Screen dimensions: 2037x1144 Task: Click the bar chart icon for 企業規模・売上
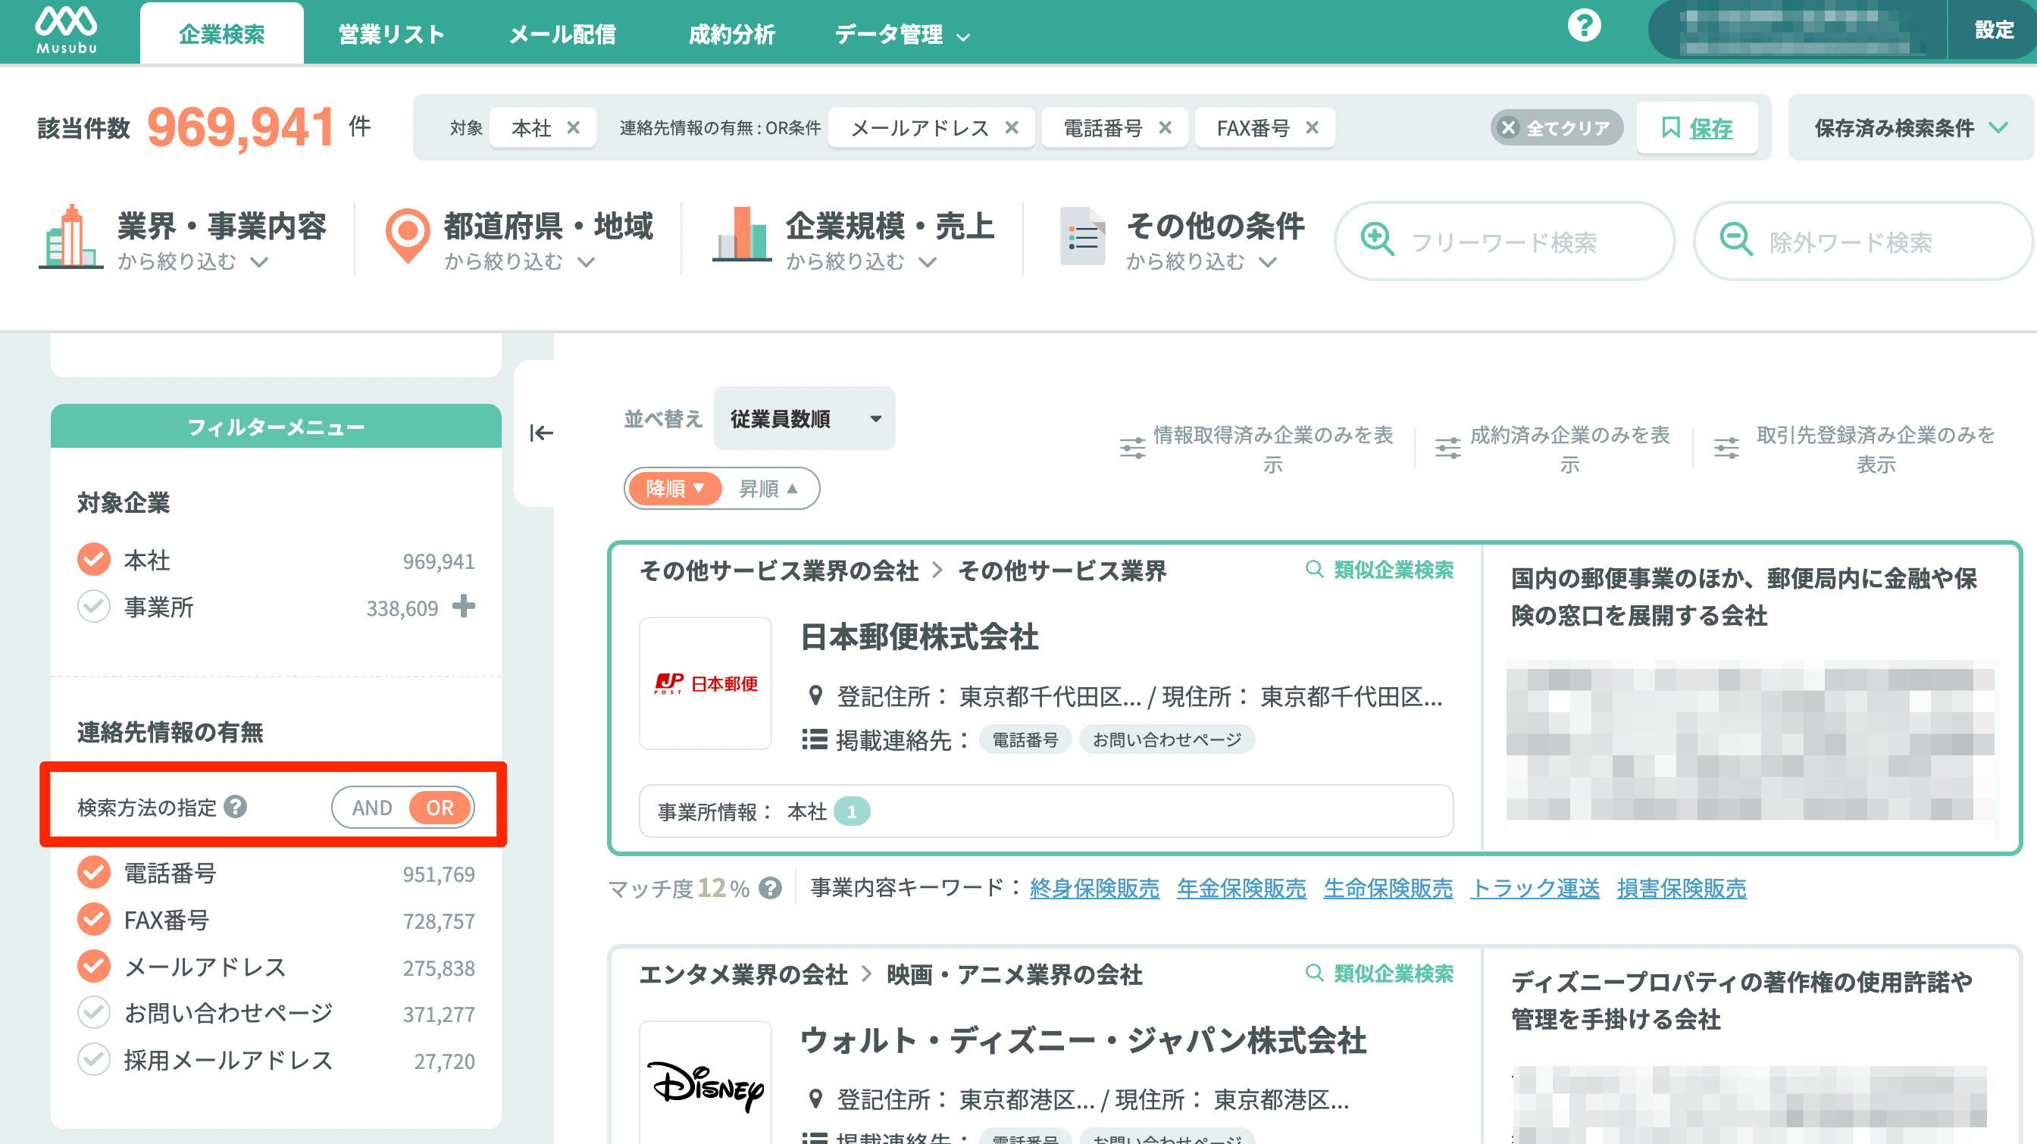[742, 234]
